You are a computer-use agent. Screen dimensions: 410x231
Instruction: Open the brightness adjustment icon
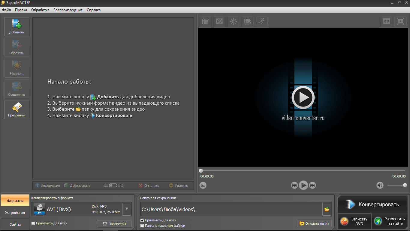(x=234, y=21)
